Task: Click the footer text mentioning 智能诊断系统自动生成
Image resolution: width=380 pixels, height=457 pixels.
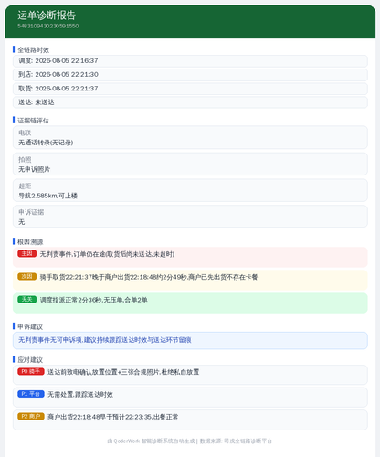Action: (190, 441)
